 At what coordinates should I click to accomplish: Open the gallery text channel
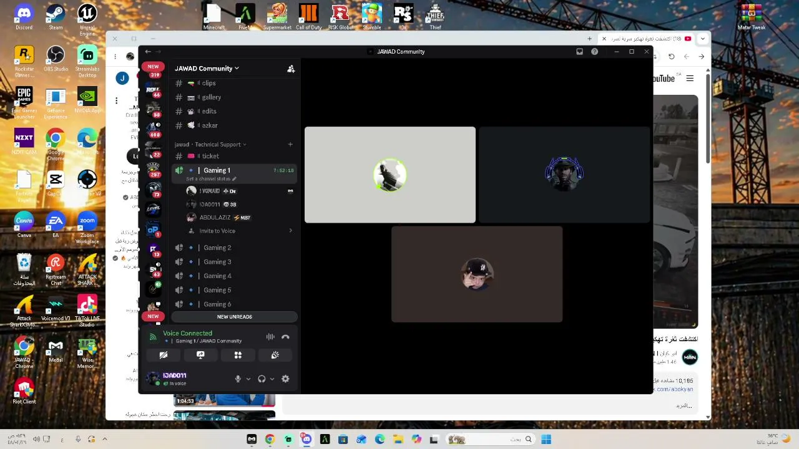point(234,97)
